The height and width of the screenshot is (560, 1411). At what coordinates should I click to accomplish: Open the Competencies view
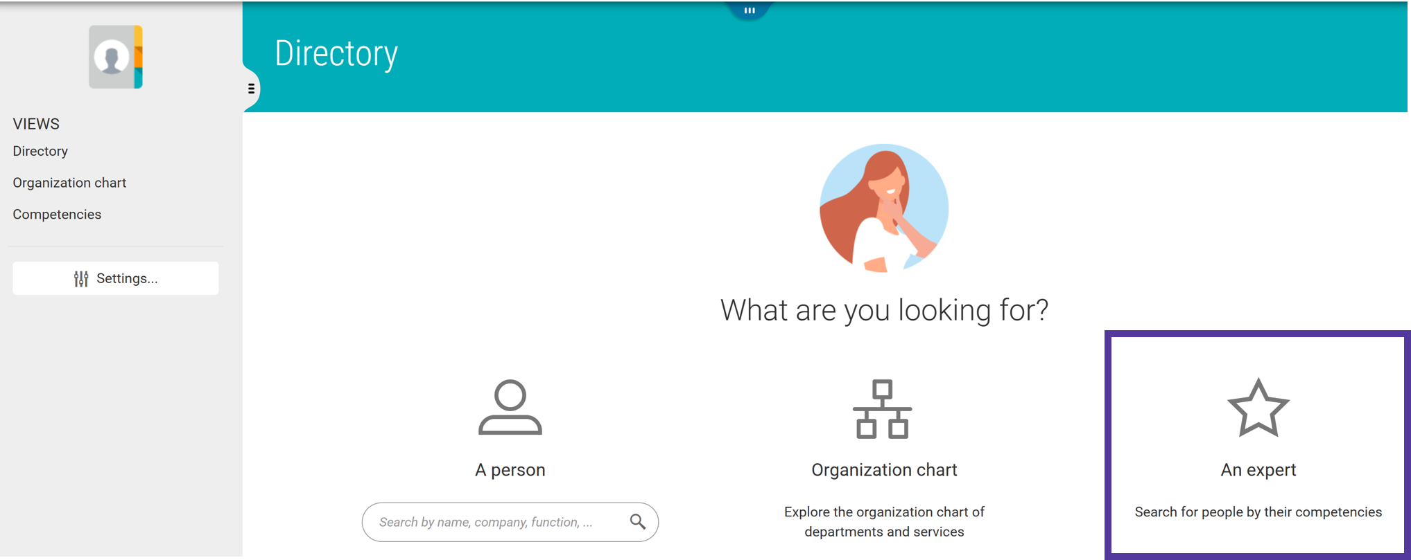[57, 215]
